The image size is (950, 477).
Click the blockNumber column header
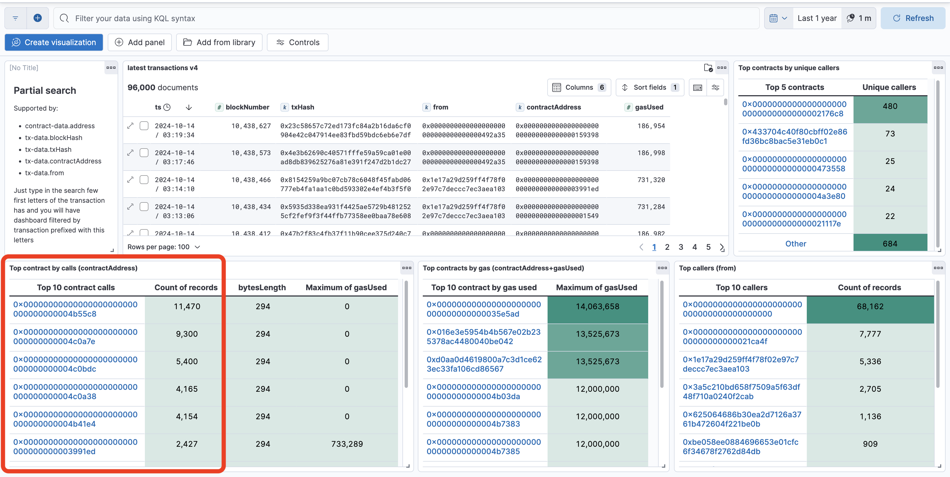pyautogui.click(x=243, y=108)
